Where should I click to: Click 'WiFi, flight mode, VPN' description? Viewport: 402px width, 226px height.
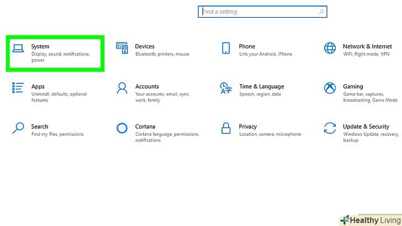pyautogui.click(x=366, y=54)
